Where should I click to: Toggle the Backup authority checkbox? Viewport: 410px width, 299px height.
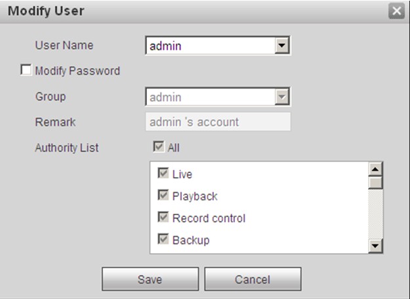point(163,239)
